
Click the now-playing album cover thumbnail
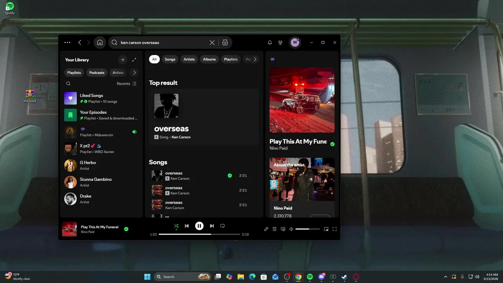click(70, 229)
